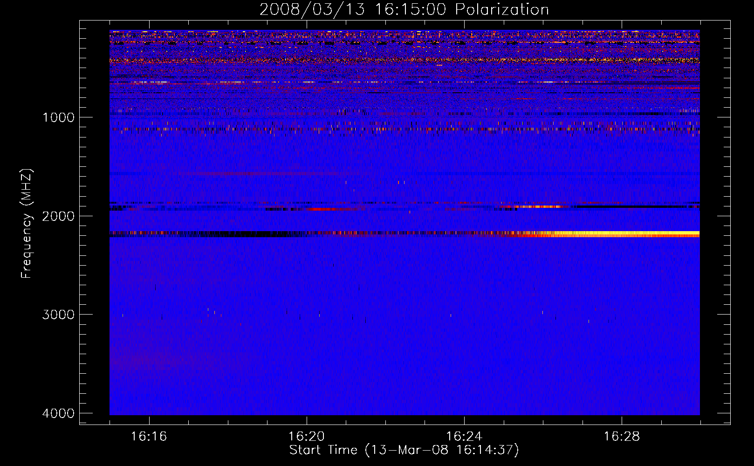Click the 'Frequency (MHZ)' axis label
This screenshot has height=466, width=754.
27,223
